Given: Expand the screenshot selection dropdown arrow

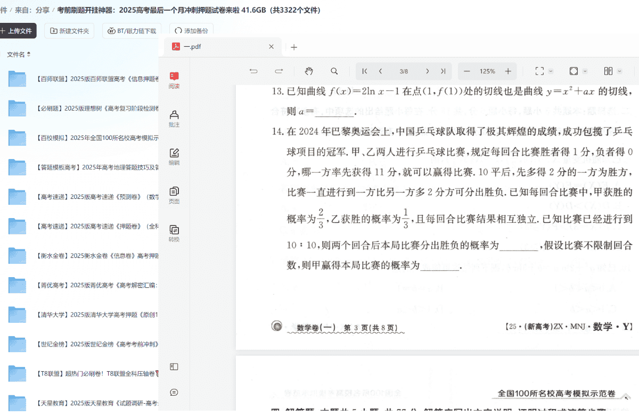Looking at the screenshot, I should pos(551,71).
